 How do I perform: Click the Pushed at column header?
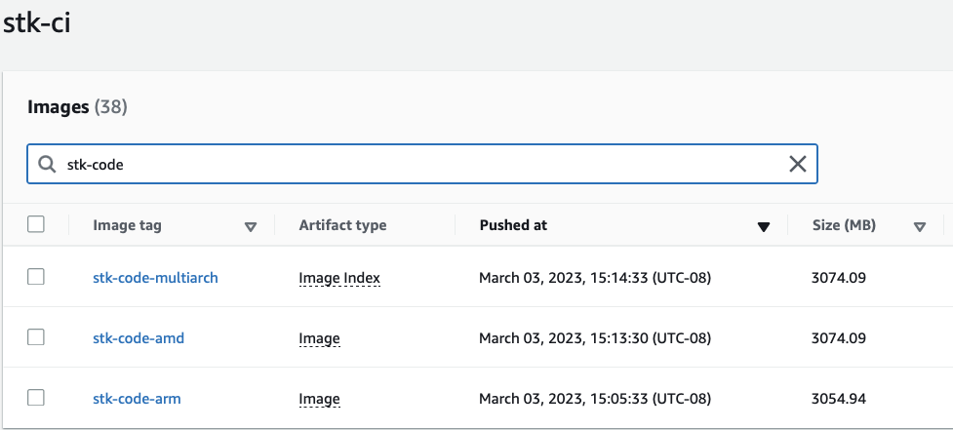pyautogui.click(x=514, y=225)
